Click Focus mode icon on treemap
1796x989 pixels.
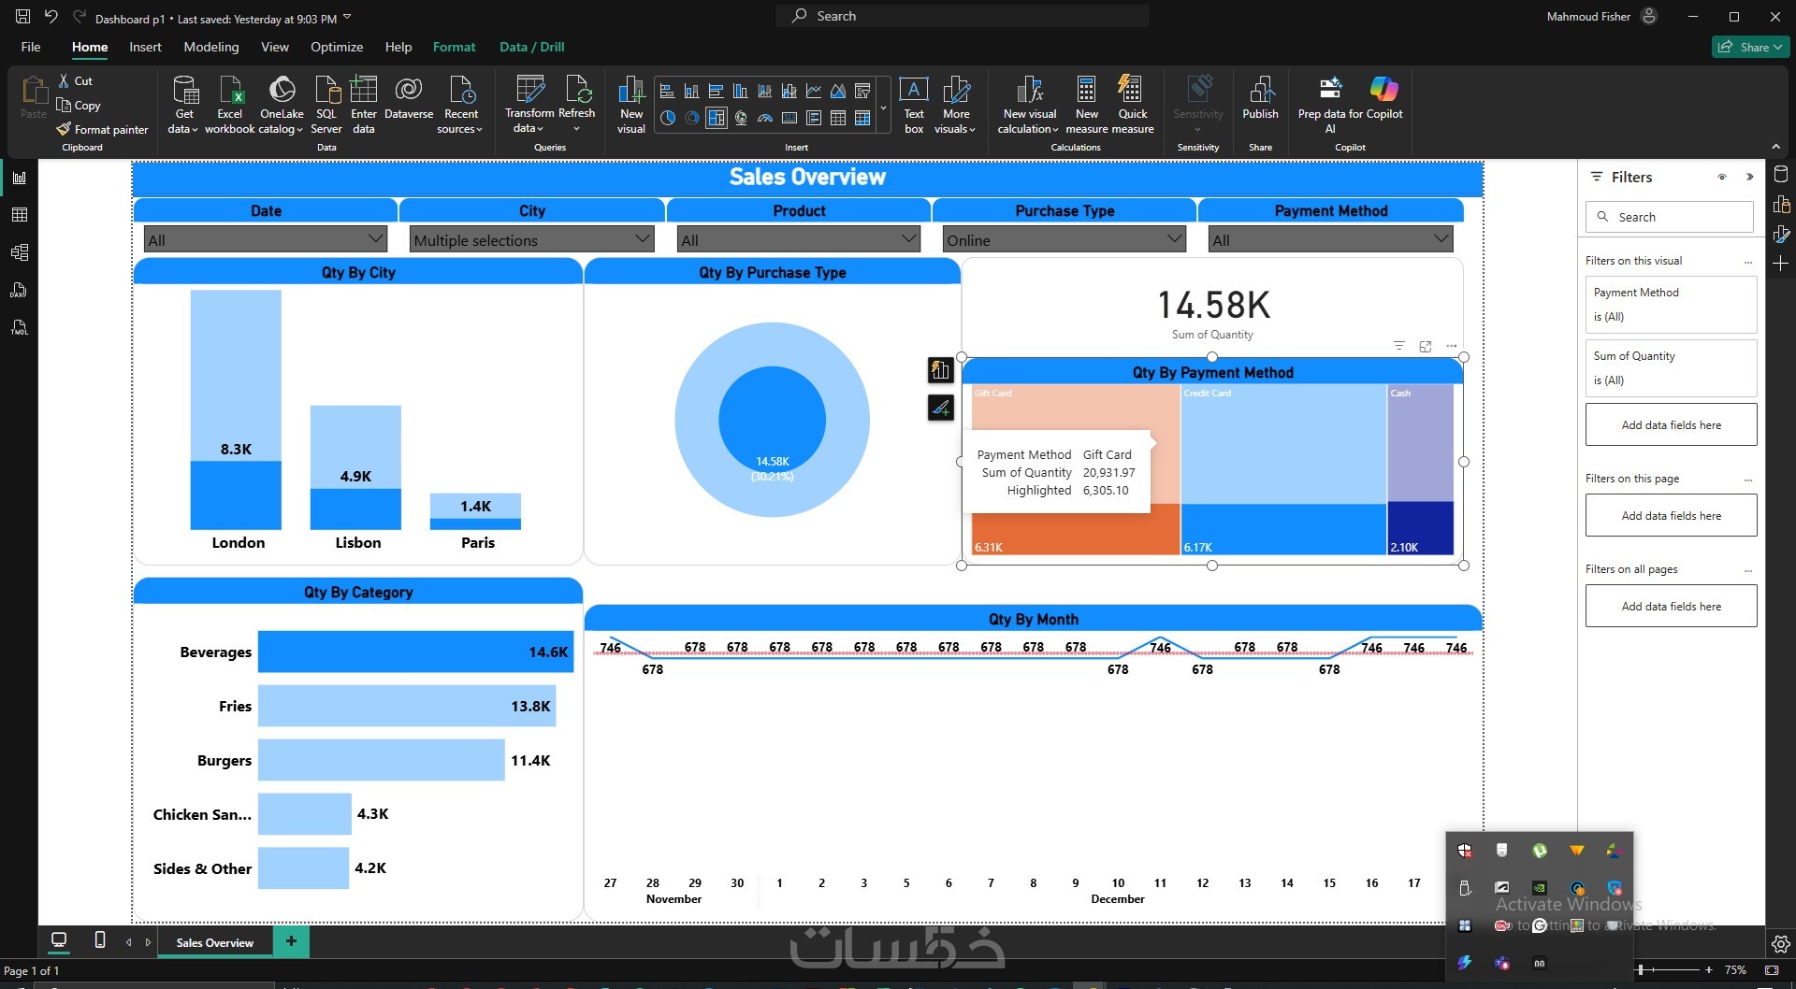pos(1426,346)
